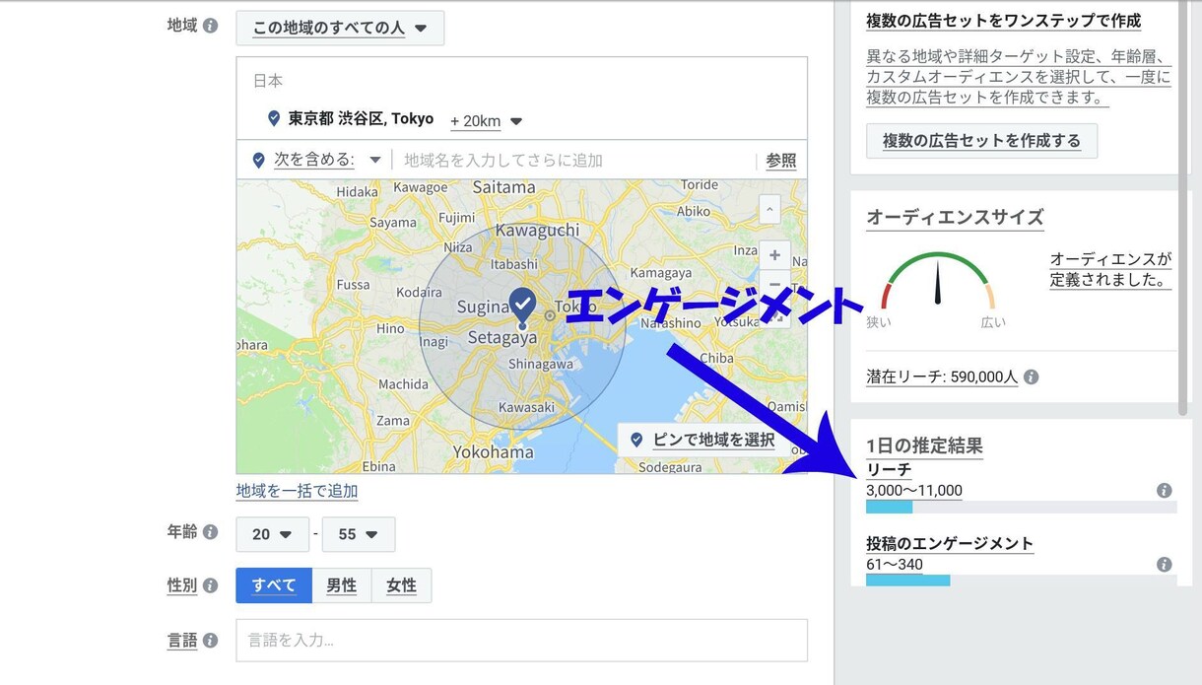The image size is (1202, 685).
Task: Open the この地域のすべての人 dropdown
Action: 340,28
